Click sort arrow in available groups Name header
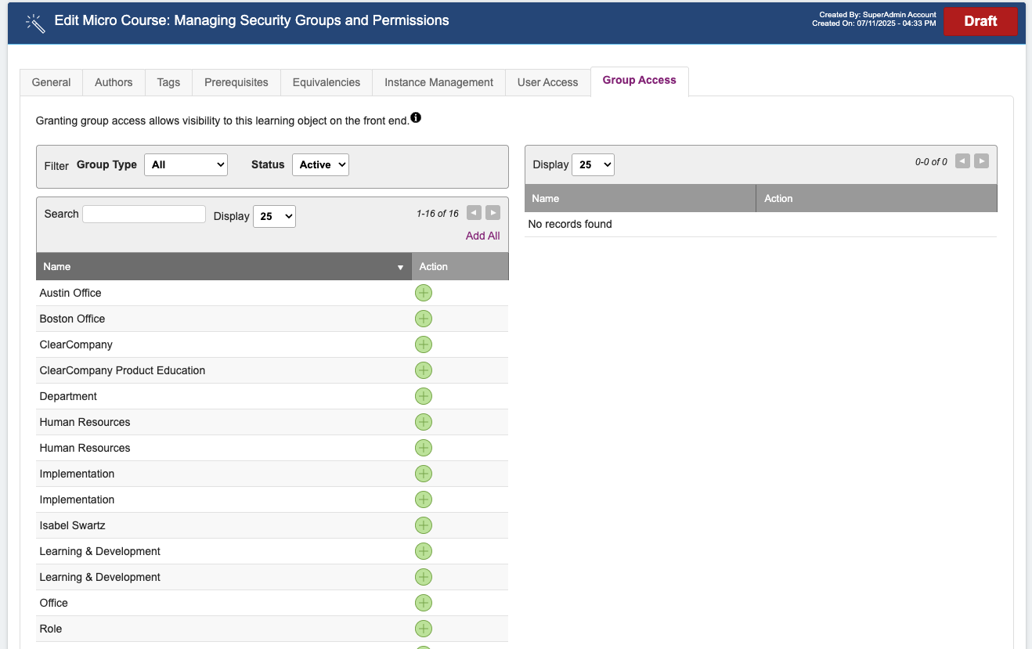 pyautogui.click(x=401, y=268)
